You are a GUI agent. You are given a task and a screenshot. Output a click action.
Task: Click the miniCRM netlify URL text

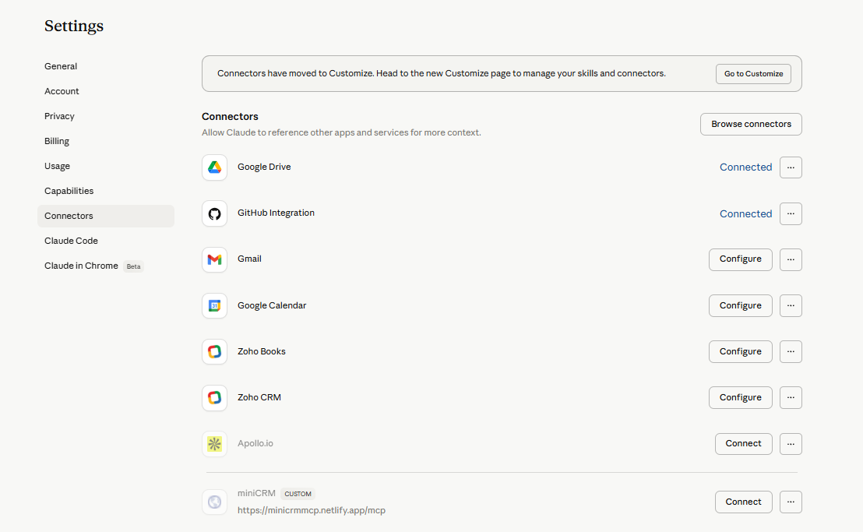coord(311,509)
